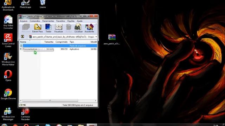Close the WinRAR window
The height and width of the screenshot is (126, 225).
pyautogui.click(x=94, y=16)
